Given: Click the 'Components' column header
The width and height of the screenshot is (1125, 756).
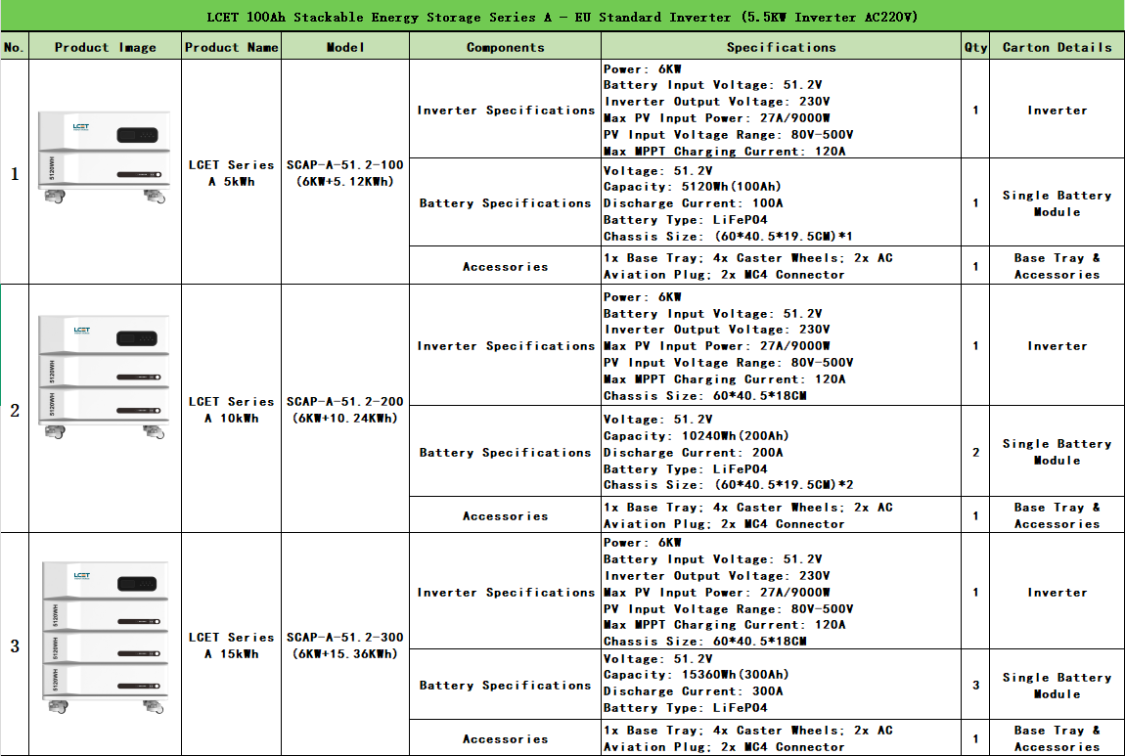Looking at the screenshot, I should [505, 47].
